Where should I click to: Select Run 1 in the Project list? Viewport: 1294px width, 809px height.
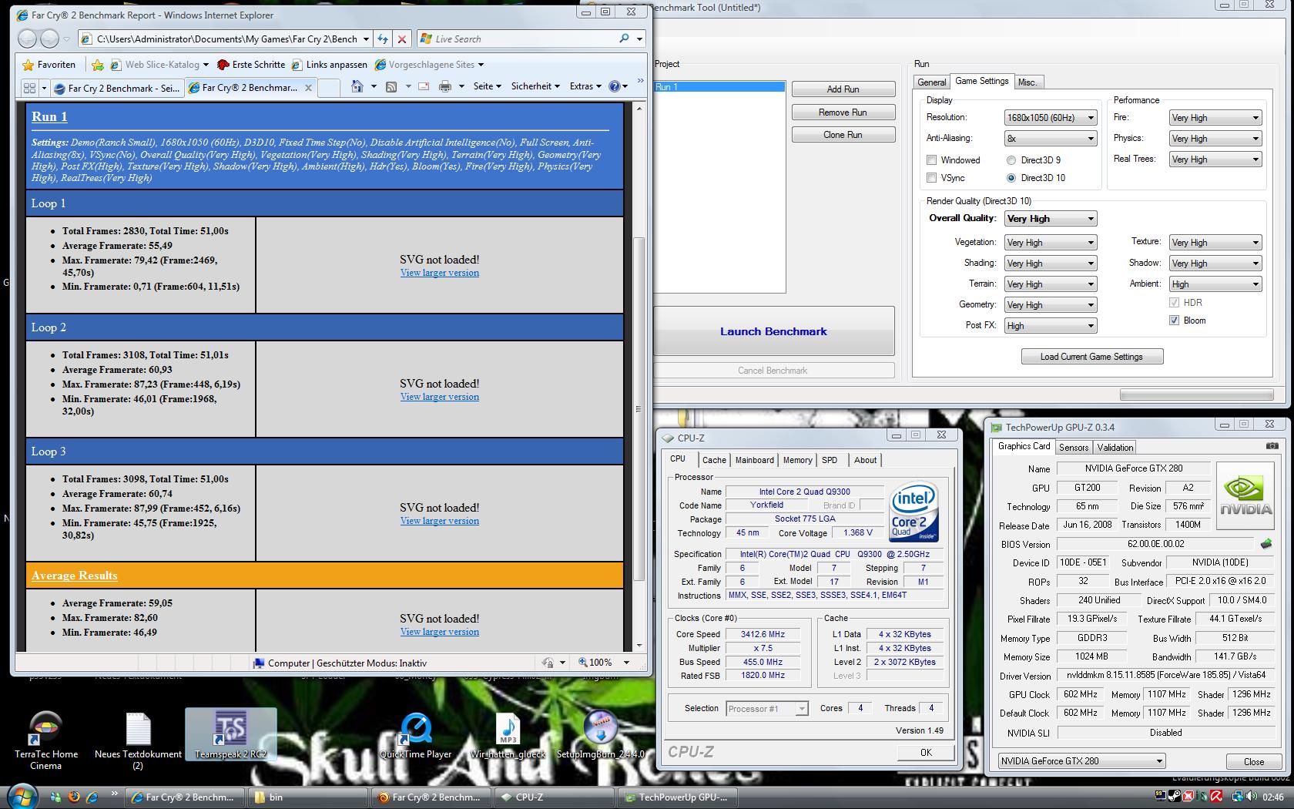tap(719, 87)
